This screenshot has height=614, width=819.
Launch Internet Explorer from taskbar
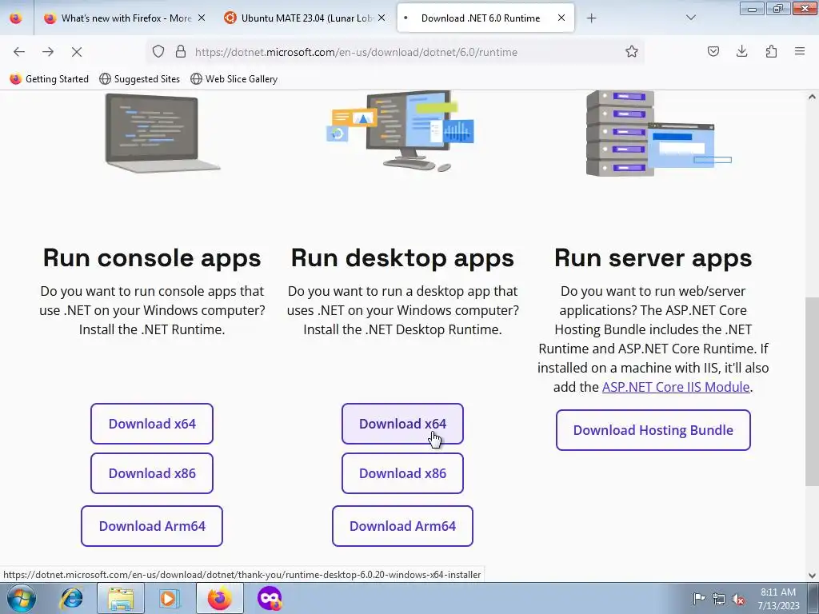pyautogui.click(x=71, y=598)
